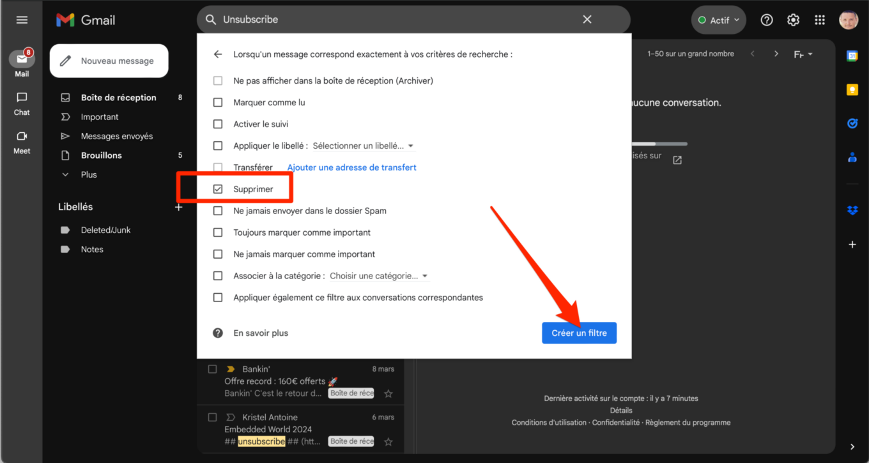This screenshot has height=463, width=869.
Task: Open Gmail settings gear
Action: pyautogui.click(x=793, y=20)
